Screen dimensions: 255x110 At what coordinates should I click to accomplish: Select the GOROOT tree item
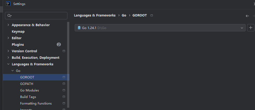[x=27, y=77]
